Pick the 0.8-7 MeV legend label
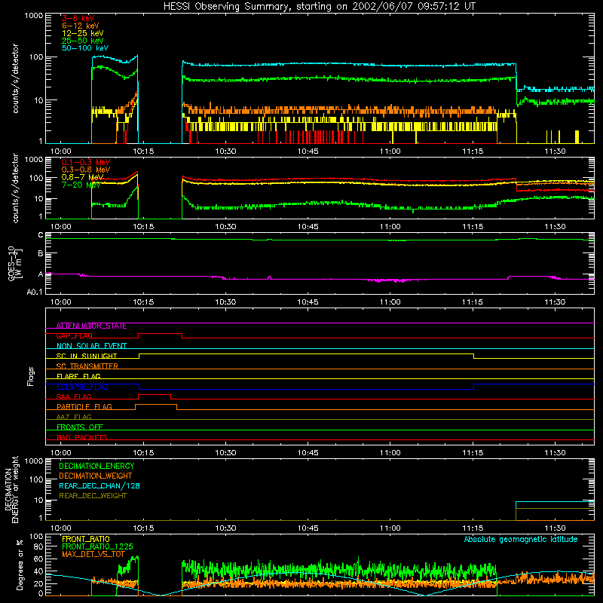 coord(82,177)
